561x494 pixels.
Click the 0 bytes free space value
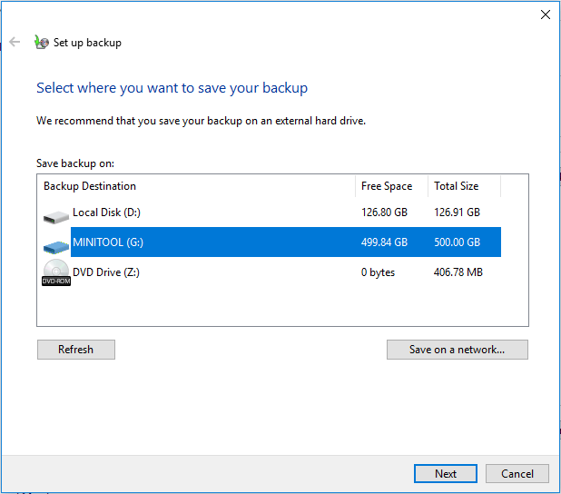tap(378, 272)
